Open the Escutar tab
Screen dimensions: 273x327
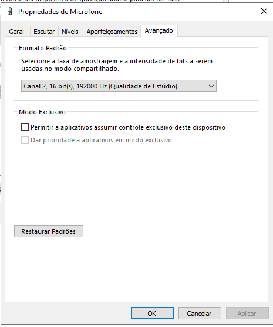(x=44, y=32)
